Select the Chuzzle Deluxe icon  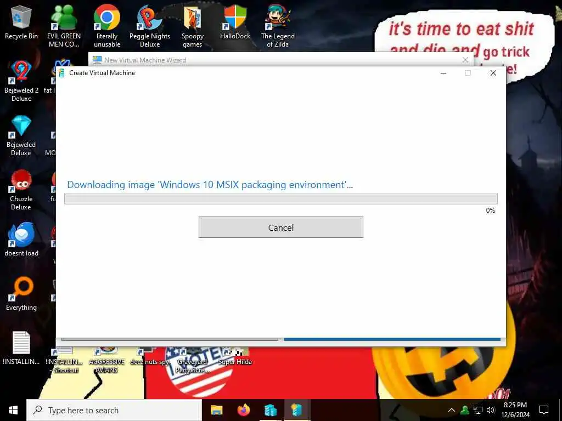[x=21, y=190]
